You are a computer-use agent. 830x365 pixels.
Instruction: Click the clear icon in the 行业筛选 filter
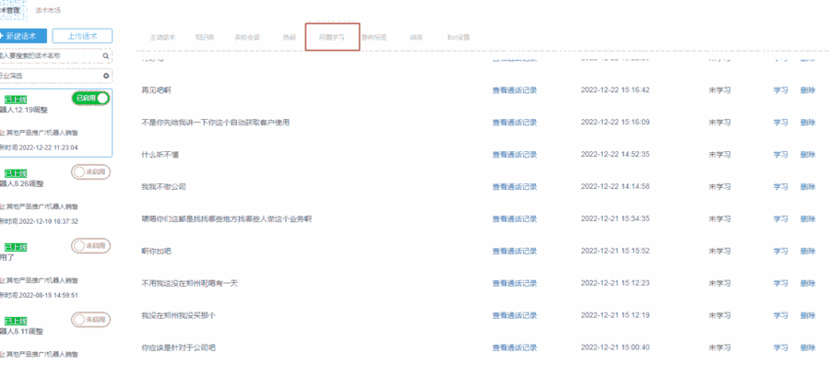(106, 77)
